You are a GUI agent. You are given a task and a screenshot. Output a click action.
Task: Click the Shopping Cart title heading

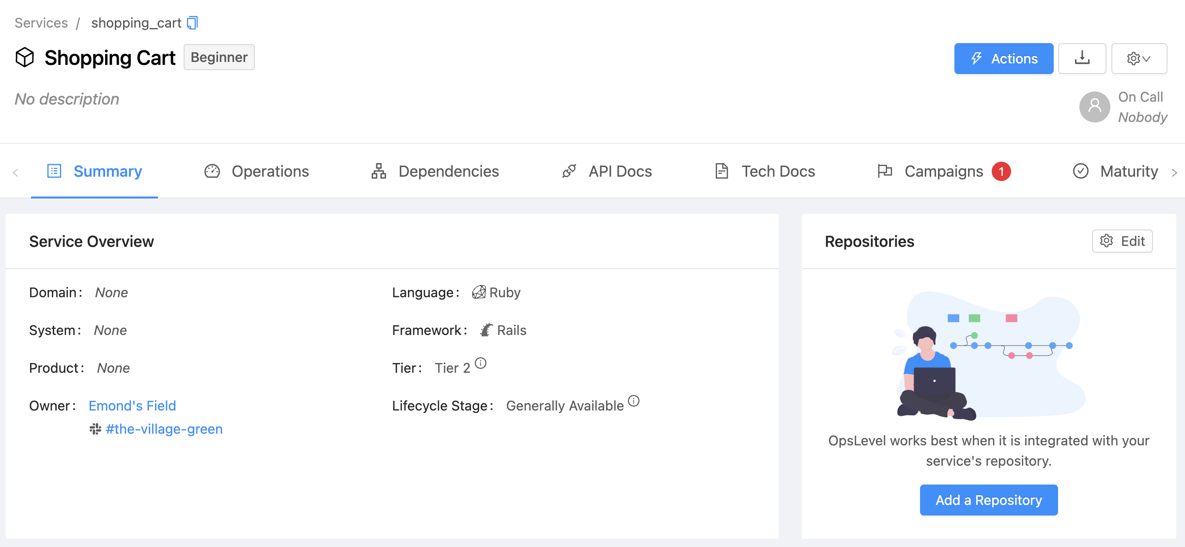[x=110, y=58]
